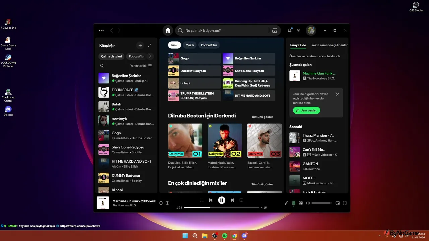Skip to next track
This screenshot has width=429, height=241.
pyautogui.click(x=232, y=200)
